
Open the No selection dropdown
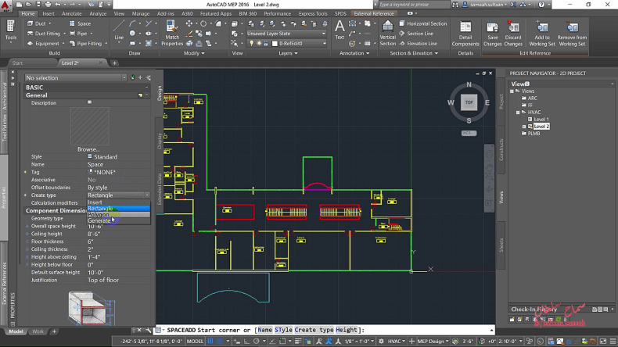click(x=76, y=78)
